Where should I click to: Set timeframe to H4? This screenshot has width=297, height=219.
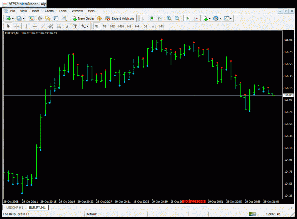(x=137, y=26)
